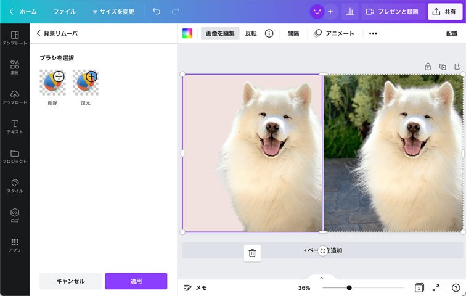Delete the selected image with trash icon
The width and height of the screenshot is (466, 296).
[x=252, y=253]
